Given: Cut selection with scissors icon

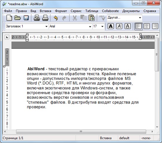Looking at the screenshot, I should (75, 18).
